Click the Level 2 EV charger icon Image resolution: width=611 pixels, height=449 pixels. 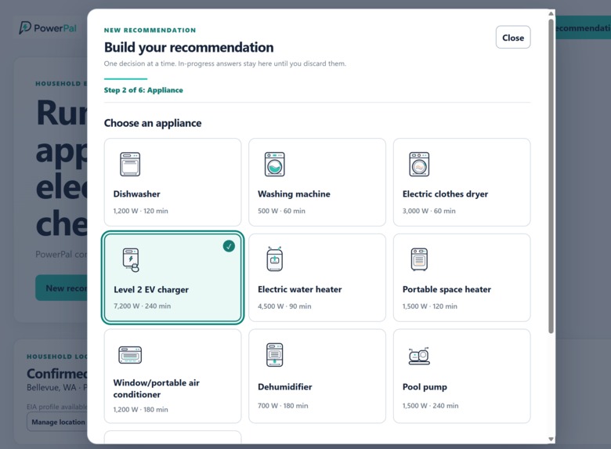[x=131, y=259]
